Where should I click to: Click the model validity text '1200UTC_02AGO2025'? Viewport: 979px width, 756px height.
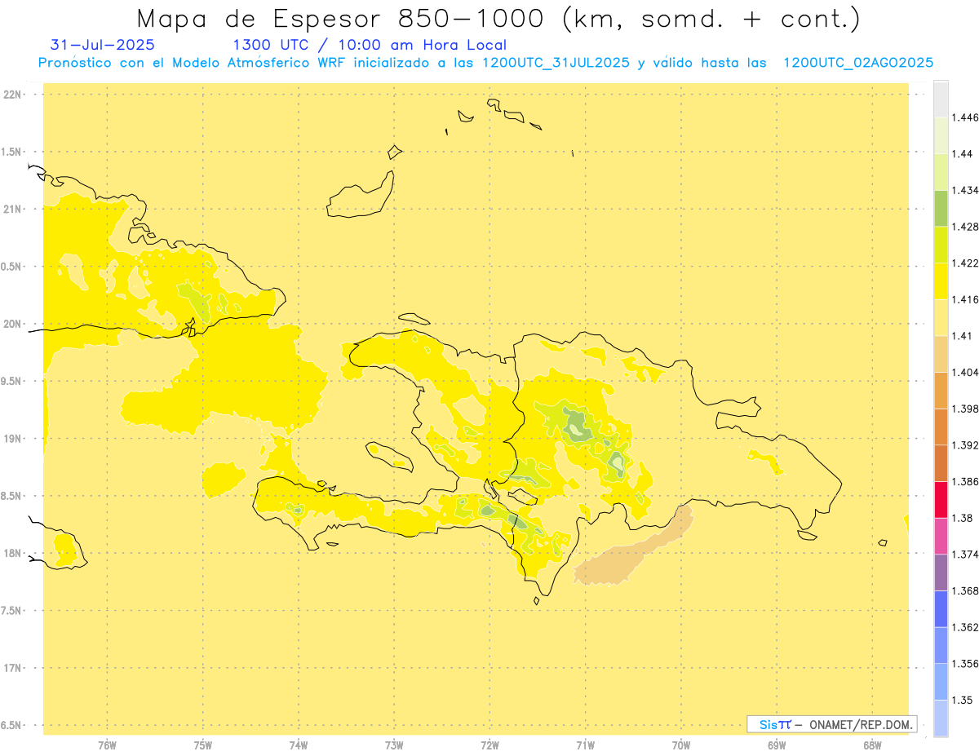pyautogui.click(x=858, y=63)
